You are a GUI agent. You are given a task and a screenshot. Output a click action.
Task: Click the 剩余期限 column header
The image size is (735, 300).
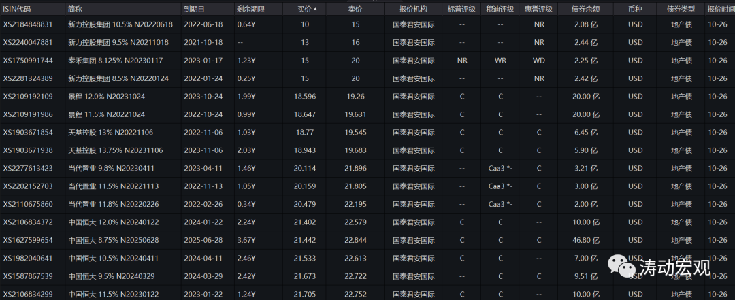[250, 10]
